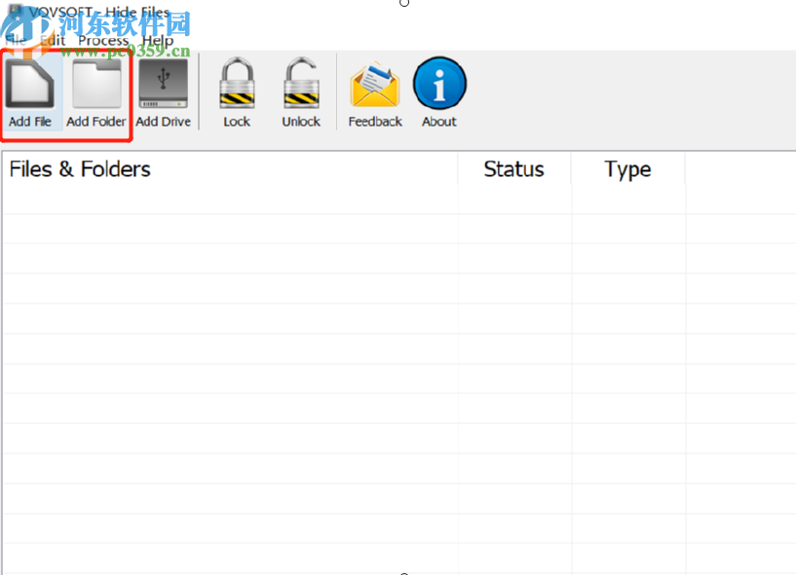The image size is (796, 575).
Task: Click the unlabeled column header beside Type
Action: point(740,169)
